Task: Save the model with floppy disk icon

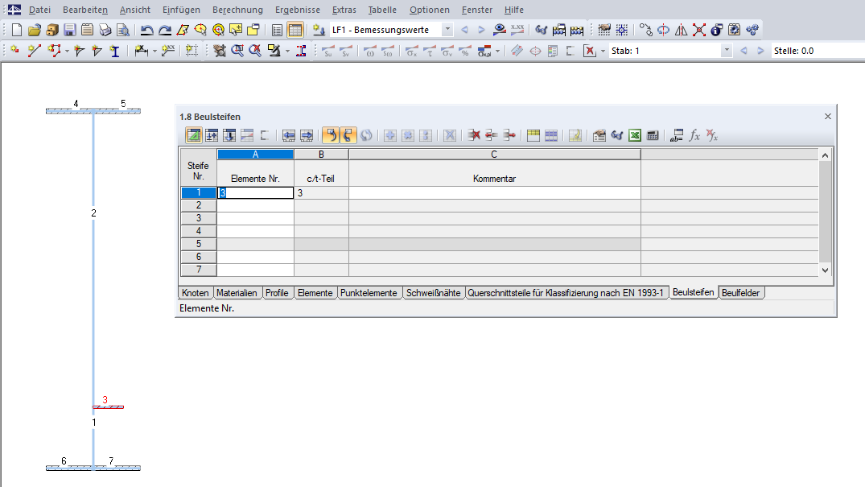Action: pos(69,30)
